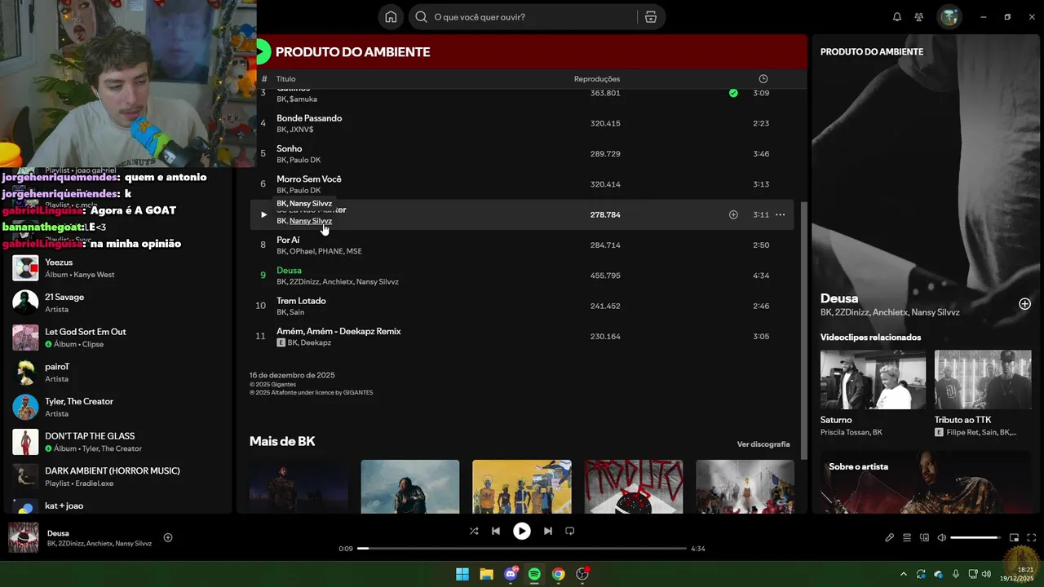Open 2ZDinizz artist link under Deusa in right panel
The width and height of the screenshot is (1044, 587).
[852, 312]
